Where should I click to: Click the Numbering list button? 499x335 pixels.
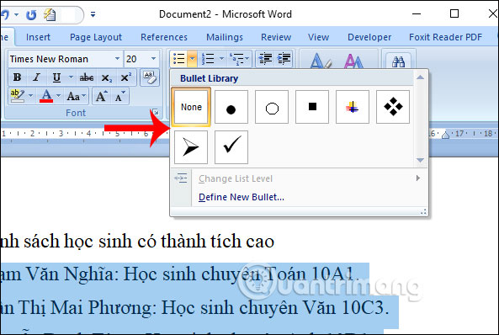208,59
